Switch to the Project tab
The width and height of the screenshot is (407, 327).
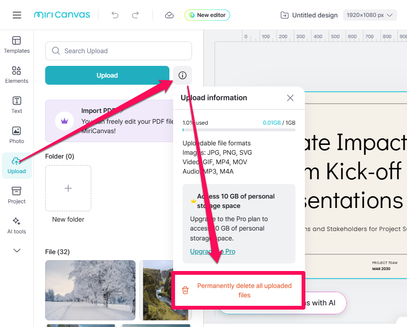pos(17,195)
